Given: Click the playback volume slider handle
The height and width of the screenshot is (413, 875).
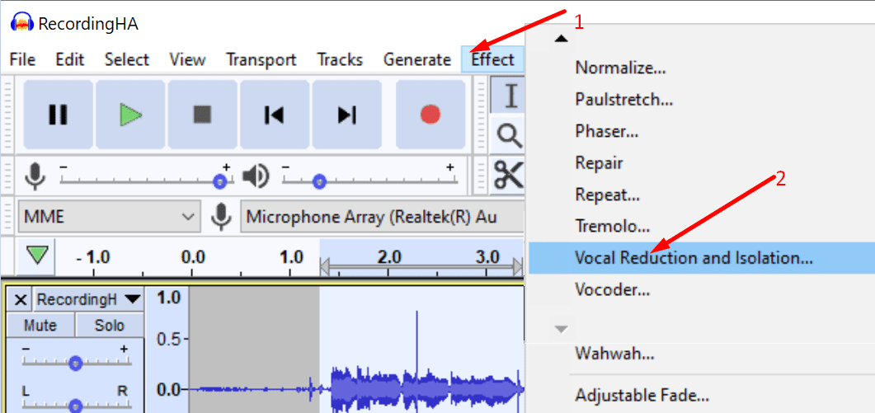Looking at the screenshot, I should tap(319, 181).
